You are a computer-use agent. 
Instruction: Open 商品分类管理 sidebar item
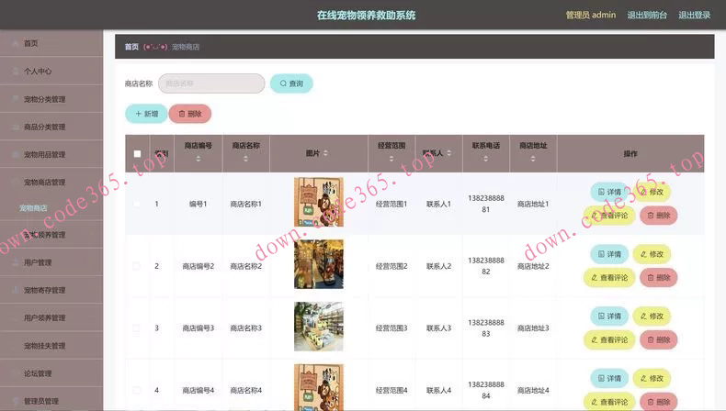pyautogui.click(x=51, y=127)
